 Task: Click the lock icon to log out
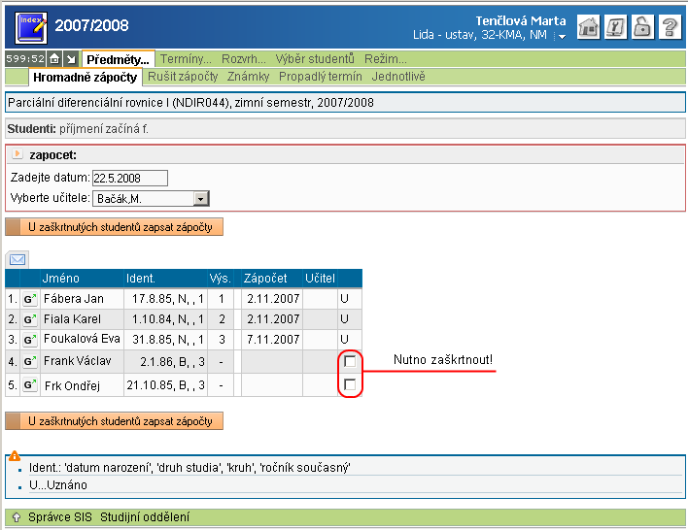pos(641,27)
